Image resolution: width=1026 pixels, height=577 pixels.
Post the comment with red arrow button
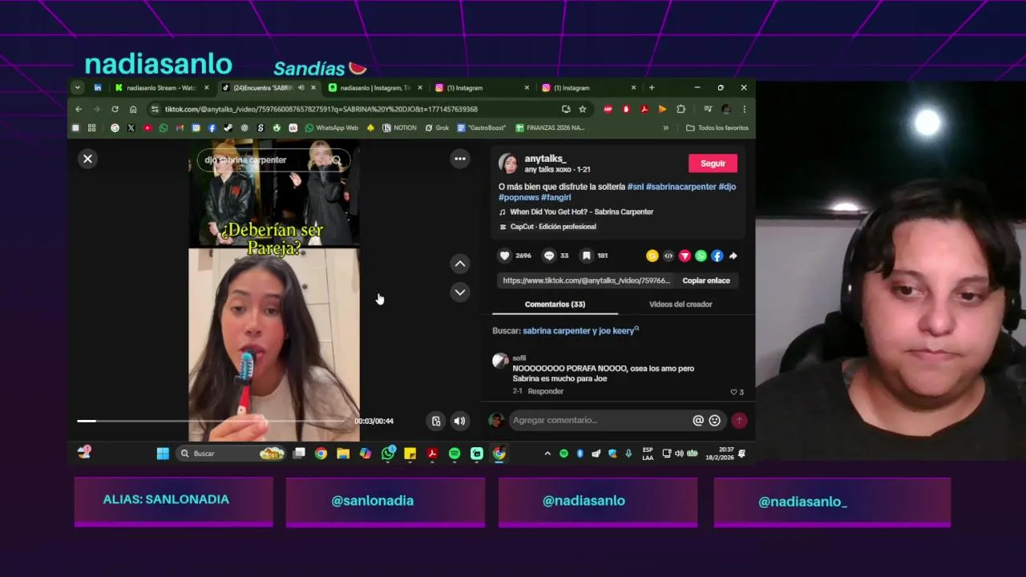pyautogui.click(x=739, y=420)
